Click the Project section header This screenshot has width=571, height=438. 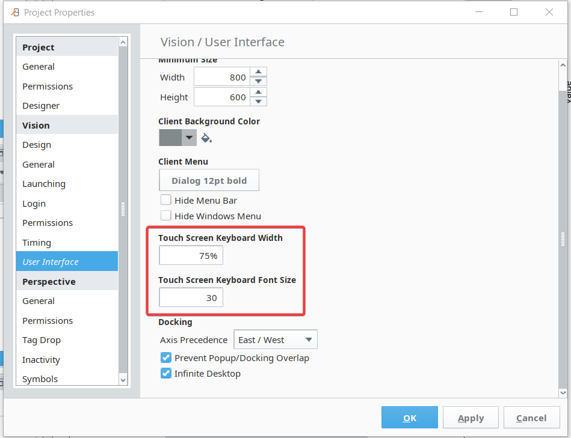pos(67,47)
